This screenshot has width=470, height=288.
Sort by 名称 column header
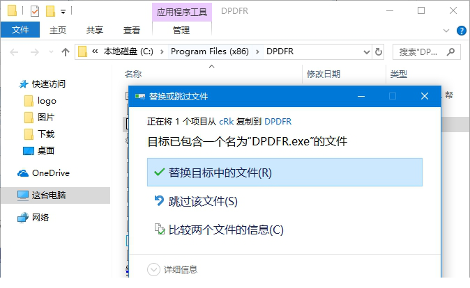[x=133, y=74]
